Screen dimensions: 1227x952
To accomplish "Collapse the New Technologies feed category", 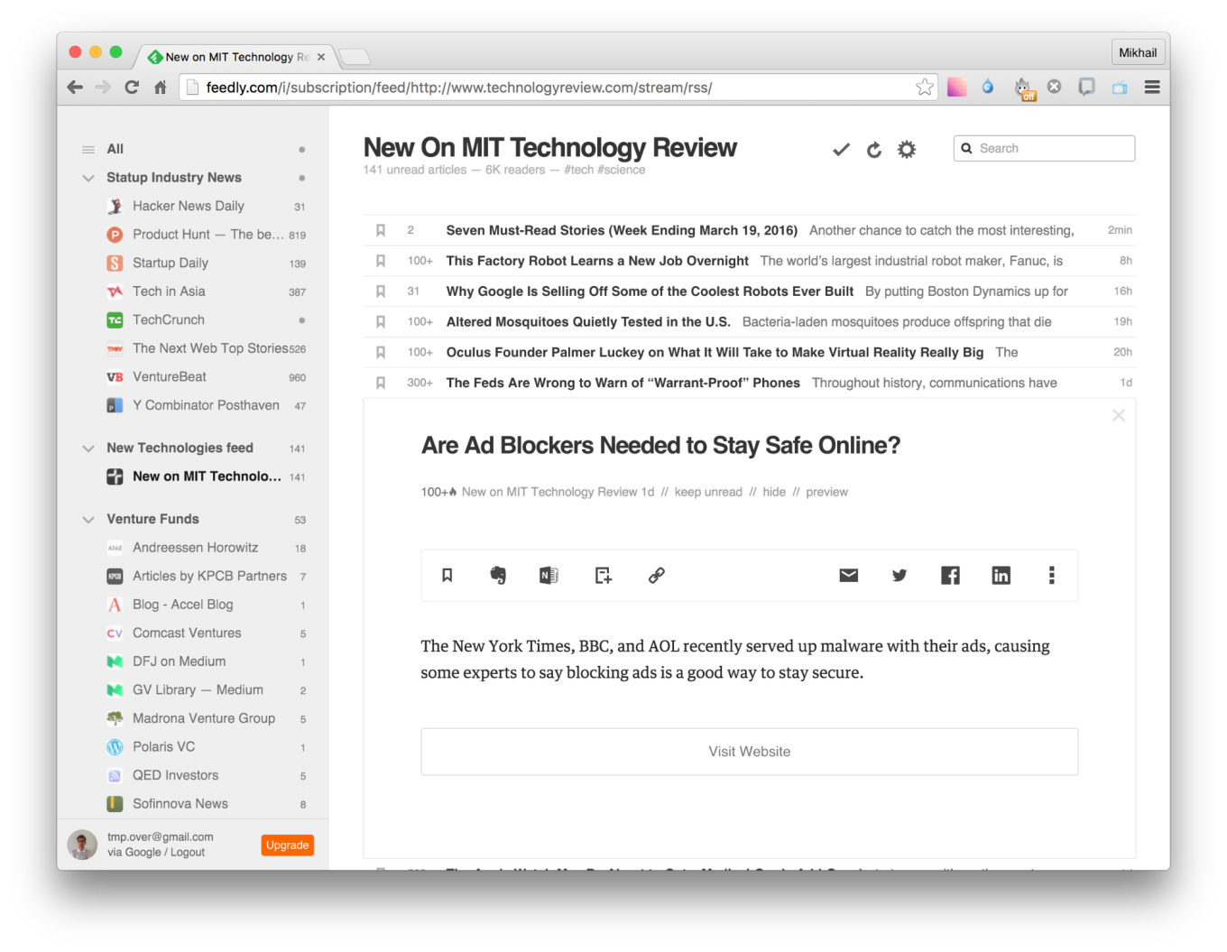I will tap(88, 448).
